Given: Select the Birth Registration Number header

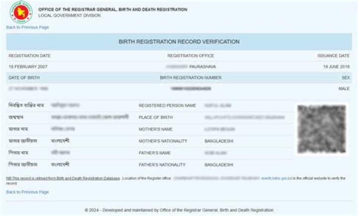Looking at the screenshot, I should pos(190,78).
